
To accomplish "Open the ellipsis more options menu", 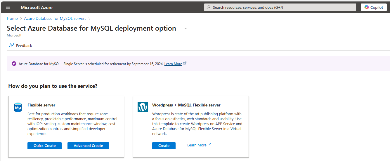I will tap(186, 28).
